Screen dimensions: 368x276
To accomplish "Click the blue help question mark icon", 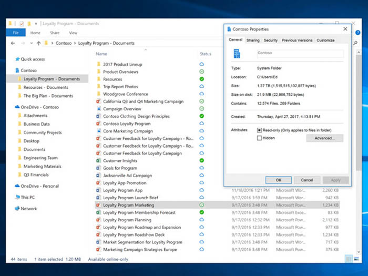I will coord(357,33).
